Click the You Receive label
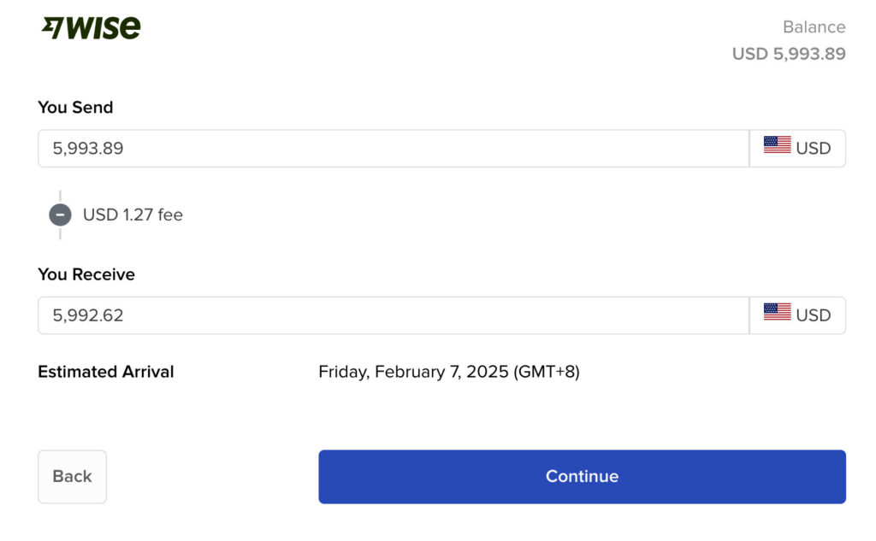The height and width of the screenshot is (541, 876). click(86, 274)
